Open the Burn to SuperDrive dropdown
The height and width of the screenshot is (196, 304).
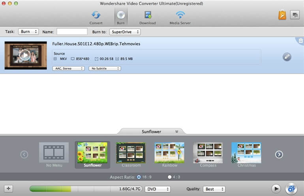(125, 32)
